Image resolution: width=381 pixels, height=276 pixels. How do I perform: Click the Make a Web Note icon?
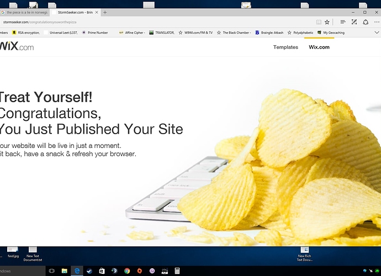354,22
